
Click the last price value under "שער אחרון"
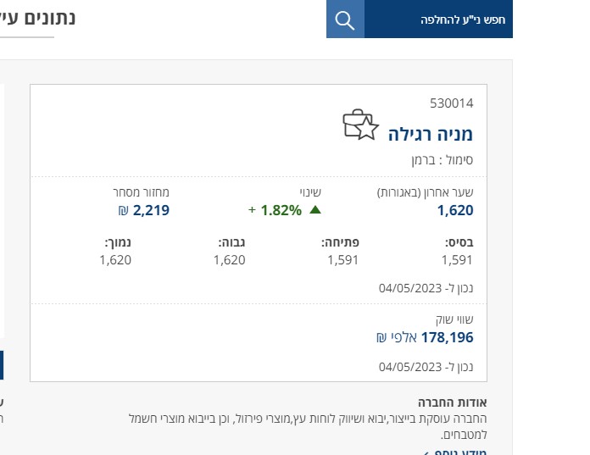455,210
